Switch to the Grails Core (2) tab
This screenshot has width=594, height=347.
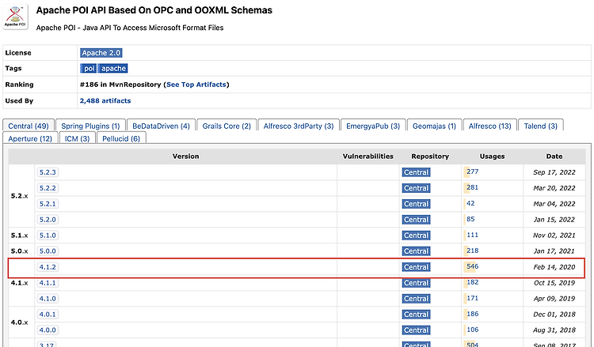(x=227, y=126)
